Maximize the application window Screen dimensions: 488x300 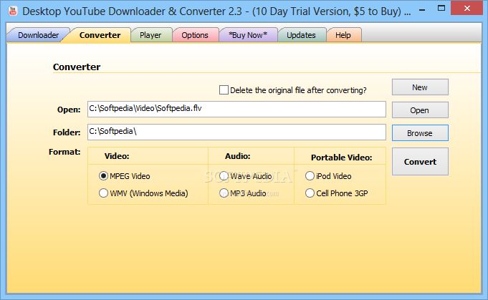[x=441, y=9]
